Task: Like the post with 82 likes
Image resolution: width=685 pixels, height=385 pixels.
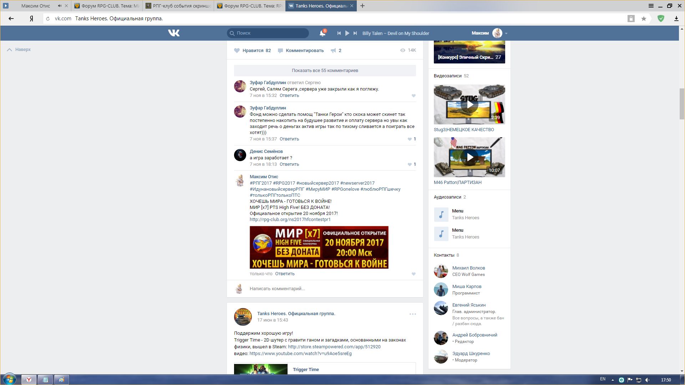Action: click(237, 51)
